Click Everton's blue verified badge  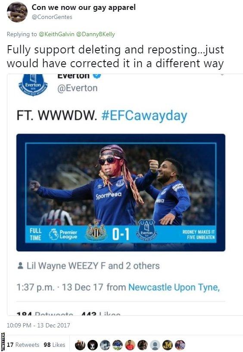[97, 75]
